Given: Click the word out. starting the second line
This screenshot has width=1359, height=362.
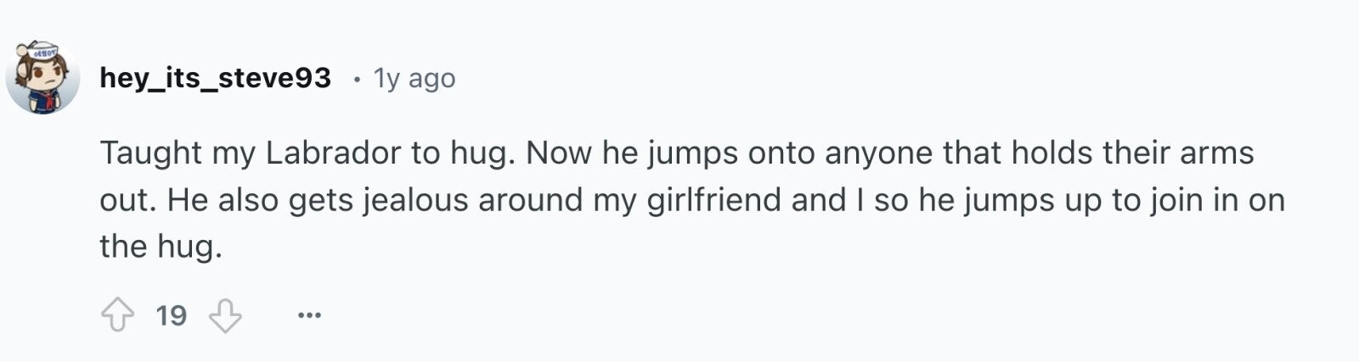Looking at the screenshot, I should coord(128,200).
